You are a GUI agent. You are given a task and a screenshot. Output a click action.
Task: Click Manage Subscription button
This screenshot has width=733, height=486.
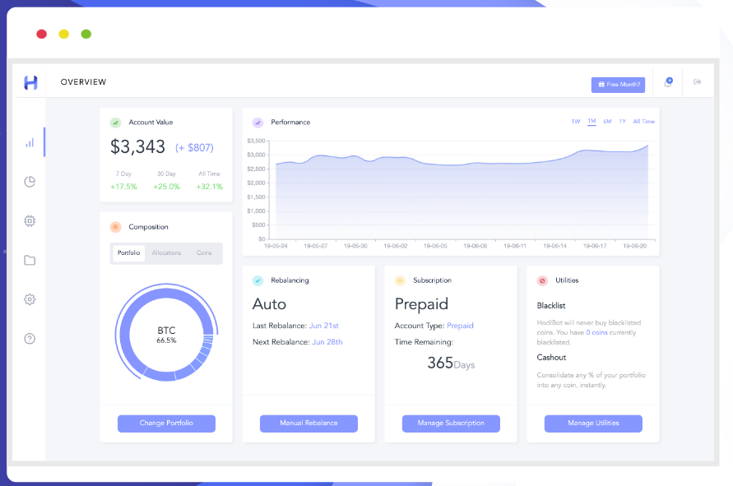451,424
